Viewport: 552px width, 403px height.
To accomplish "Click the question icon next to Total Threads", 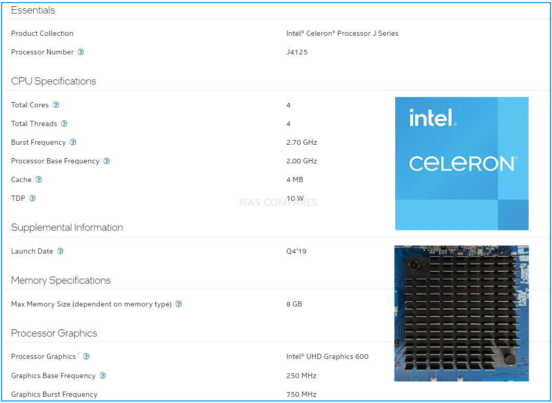I will (64, 123).
